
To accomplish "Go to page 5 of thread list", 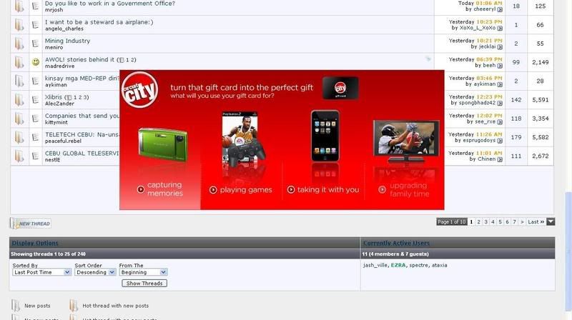I will pyautogui.click(x=500, y=221).
